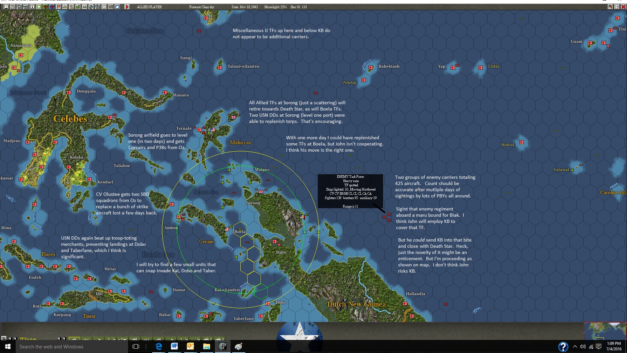Click the 'Moonlight: 53%' status text
The image size is (627, 353).
[275, 7]
